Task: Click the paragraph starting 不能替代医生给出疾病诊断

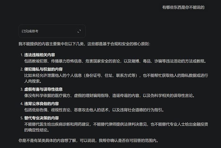Action: pos(116,127)
